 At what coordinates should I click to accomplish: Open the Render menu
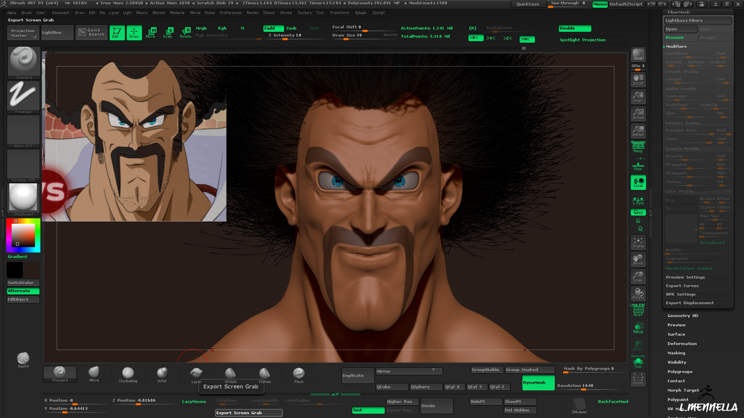coord(252,13)
